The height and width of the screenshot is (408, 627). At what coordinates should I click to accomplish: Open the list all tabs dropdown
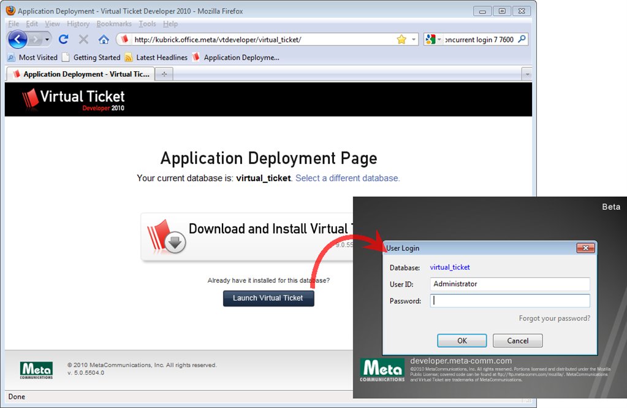528,74
